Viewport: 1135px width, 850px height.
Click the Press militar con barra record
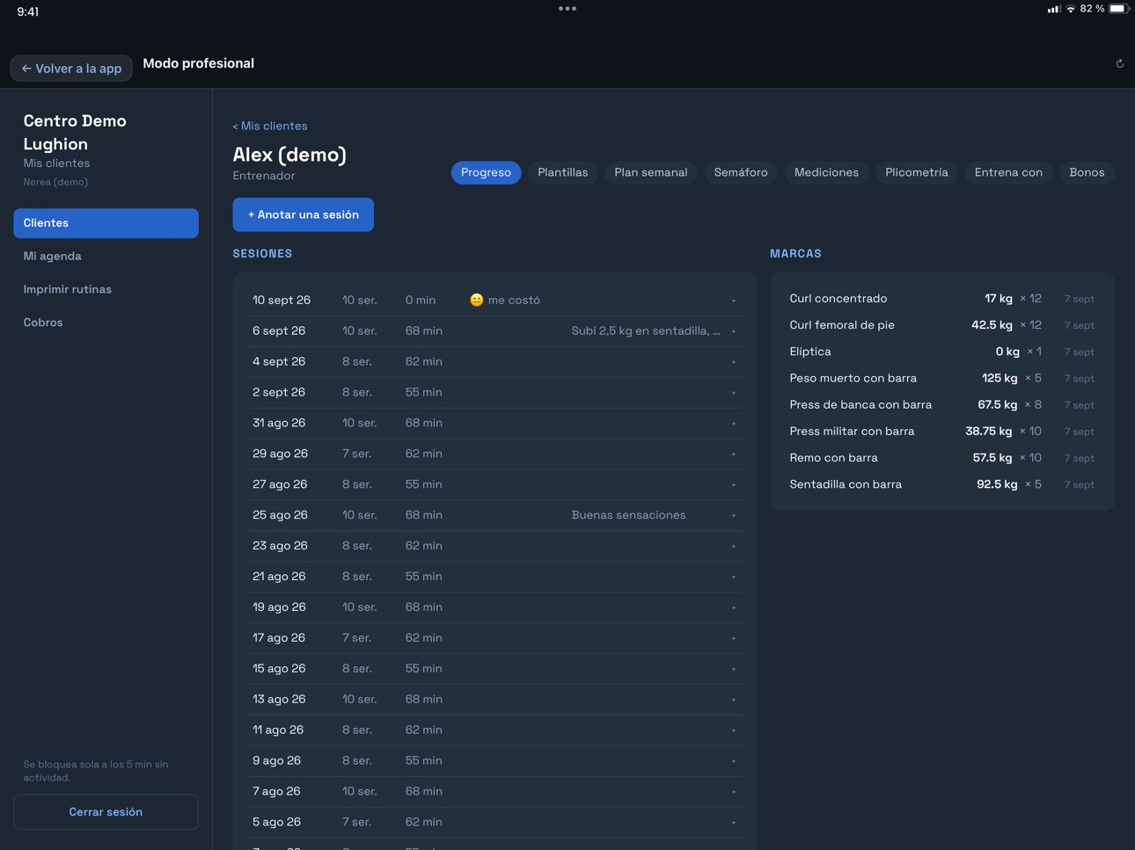pos(942,432)
